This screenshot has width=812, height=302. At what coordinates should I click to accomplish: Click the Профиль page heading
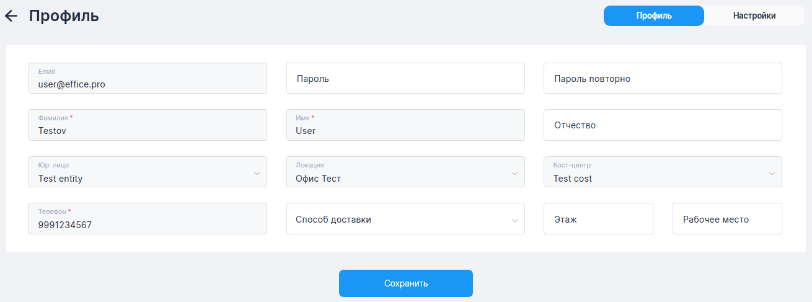pos(64,16)
